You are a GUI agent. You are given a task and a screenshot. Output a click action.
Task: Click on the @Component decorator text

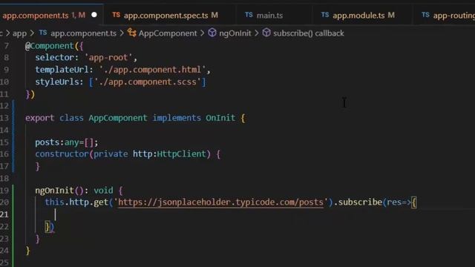pyautogui.click(x=50, y=46)
